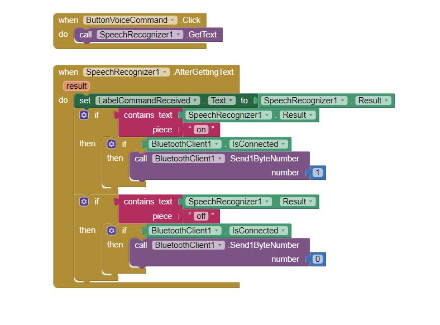440x325 pixels.
Task: Click the number field showing 1
Action: (x=317, y=173)
